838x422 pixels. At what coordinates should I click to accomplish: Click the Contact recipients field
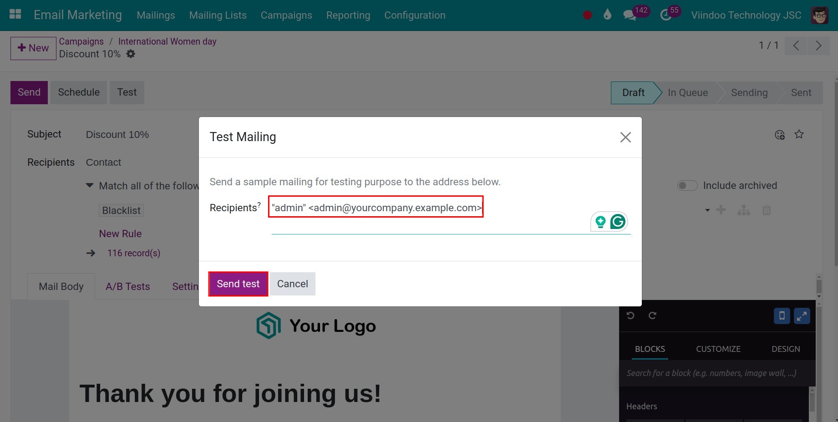(x=103, y=163)
